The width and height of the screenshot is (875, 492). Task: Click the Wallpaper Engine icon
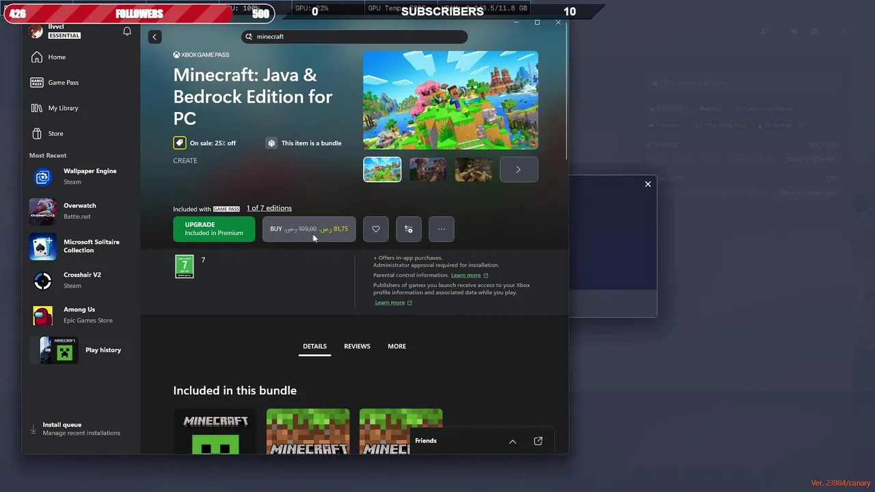pyautogui.click(x=42, y=177)
